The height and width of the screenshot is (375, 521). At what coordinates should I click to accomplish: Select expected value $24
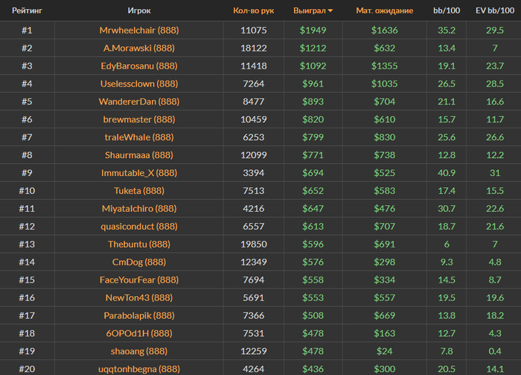pos(385,351)
